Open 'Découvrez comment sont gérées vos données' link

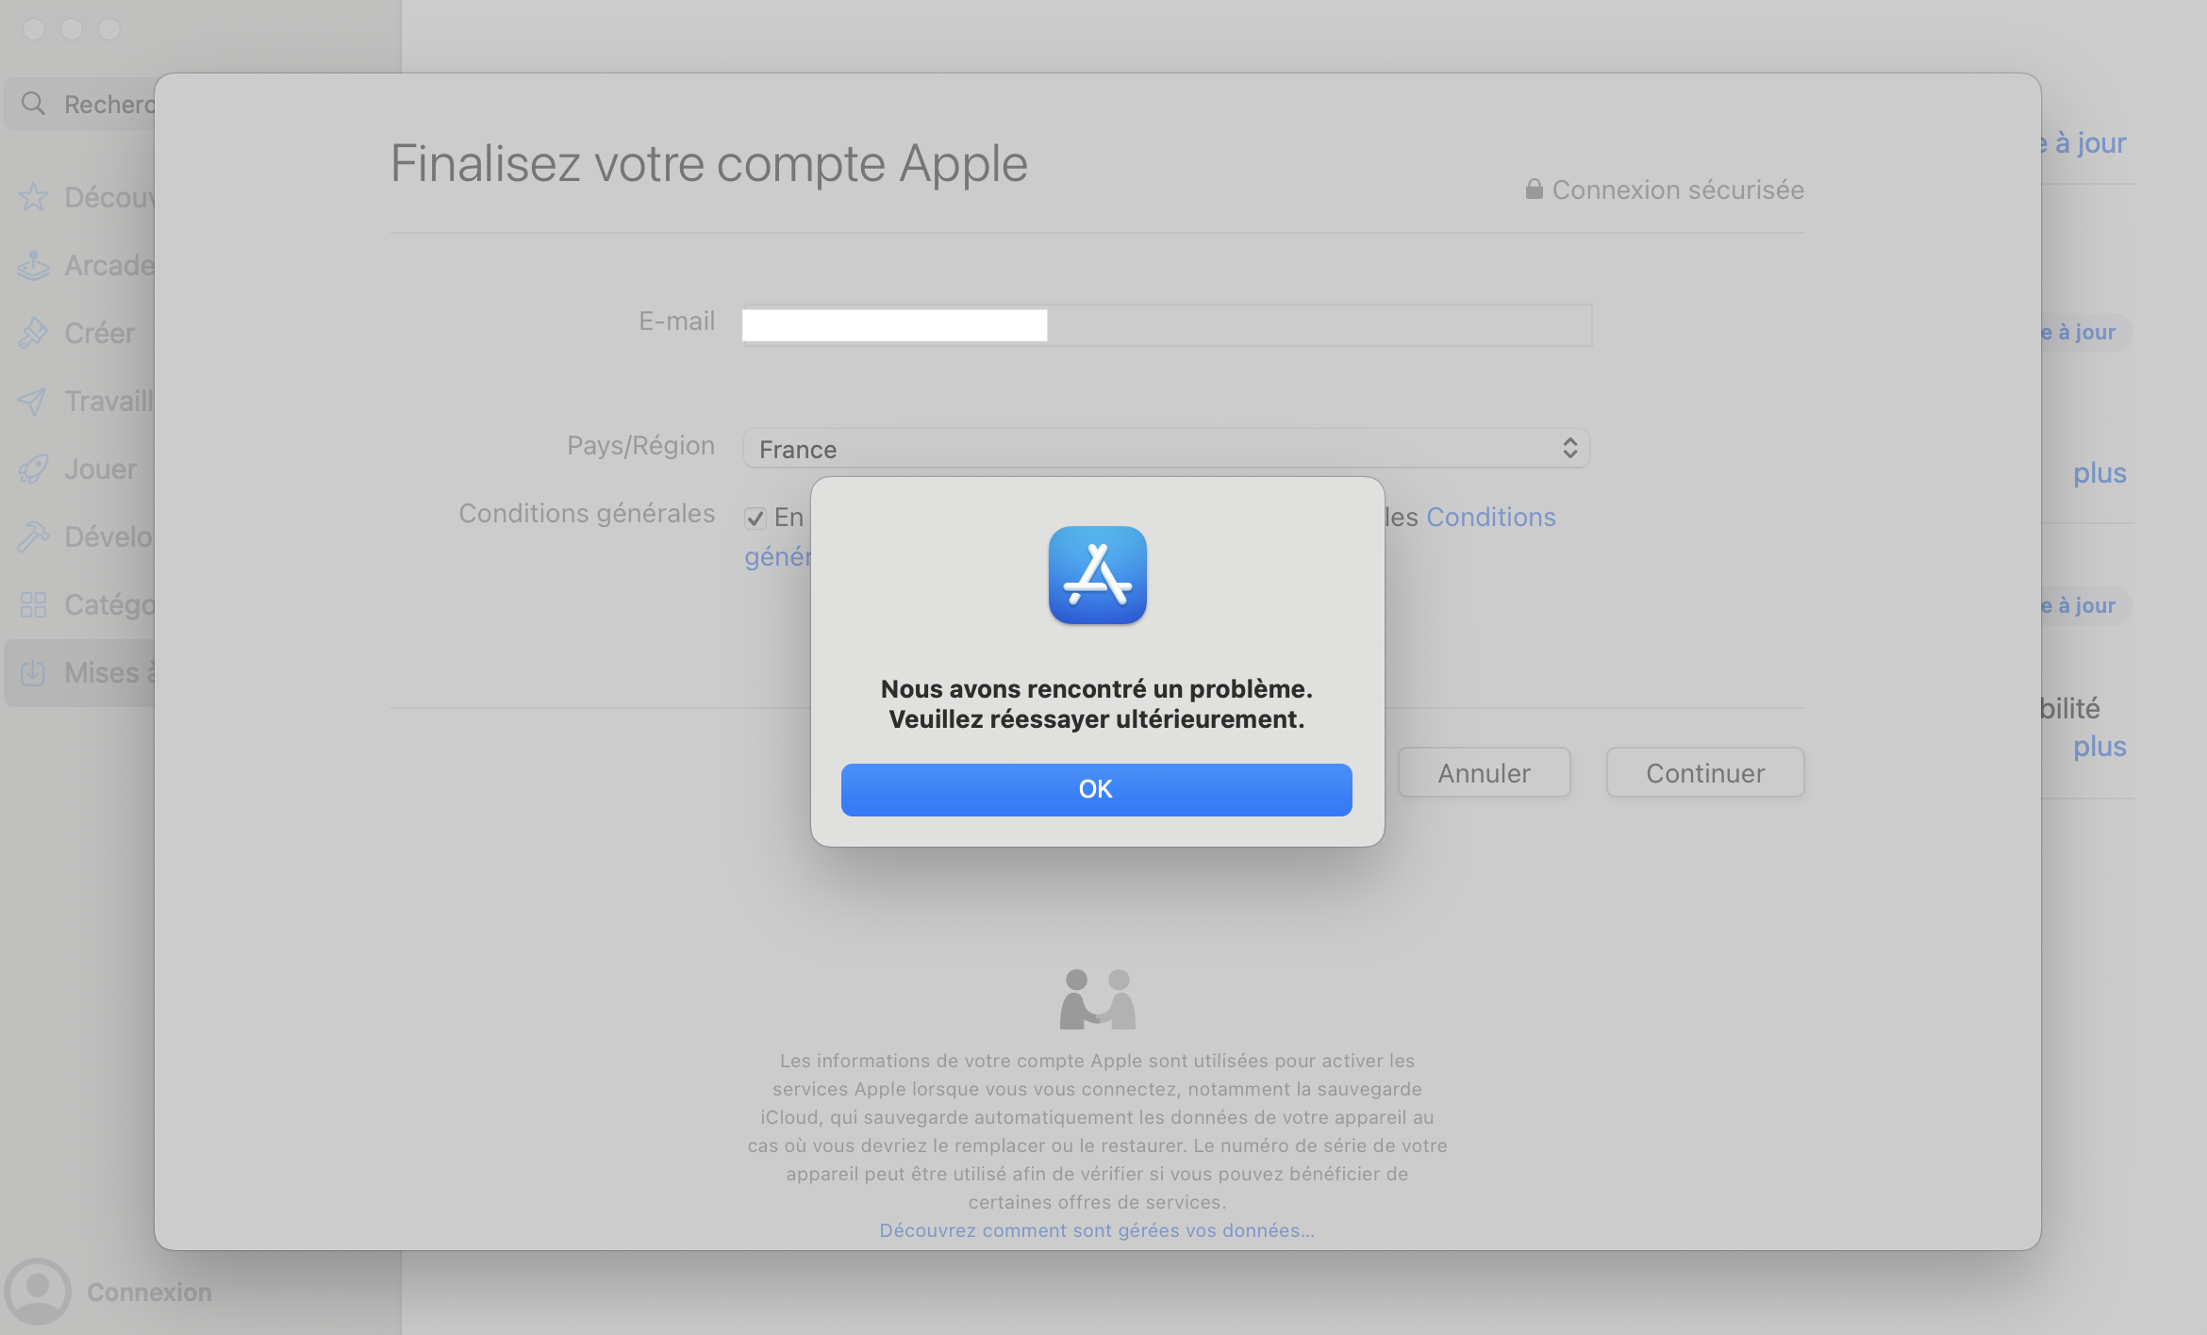1097,1230
